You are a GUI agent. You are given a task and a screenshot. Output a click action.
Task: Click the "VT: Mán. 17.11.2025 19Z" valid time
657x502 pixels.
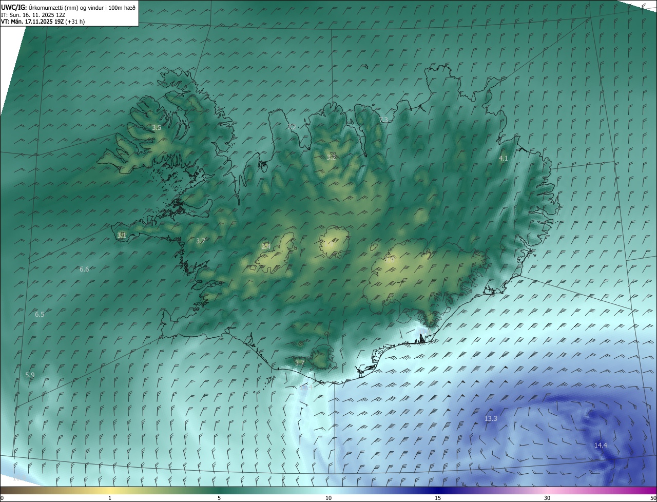point(33,22)
